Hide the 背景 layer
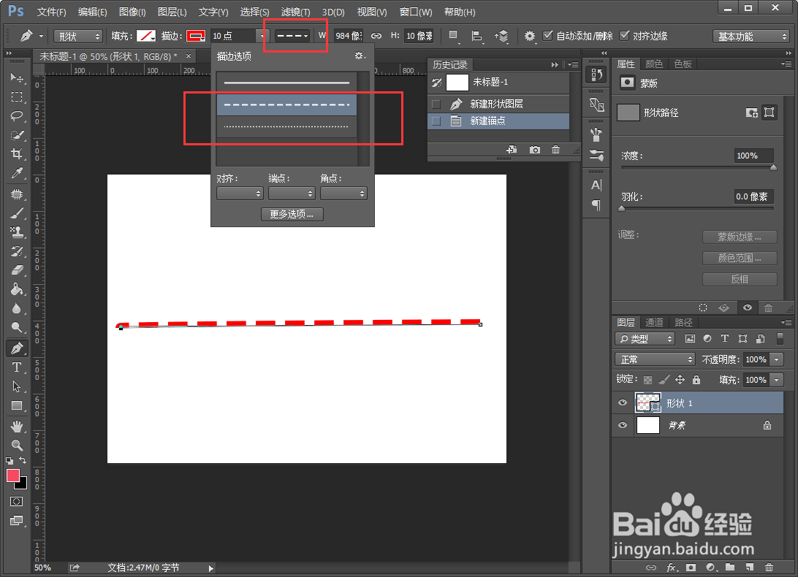798x577 pixels. (x=623, y=425)
